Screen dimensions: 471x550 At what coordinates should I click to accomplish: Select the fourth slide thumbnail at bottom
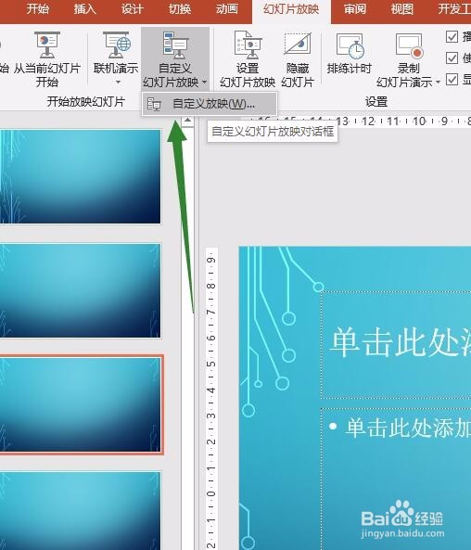point(81,511)
